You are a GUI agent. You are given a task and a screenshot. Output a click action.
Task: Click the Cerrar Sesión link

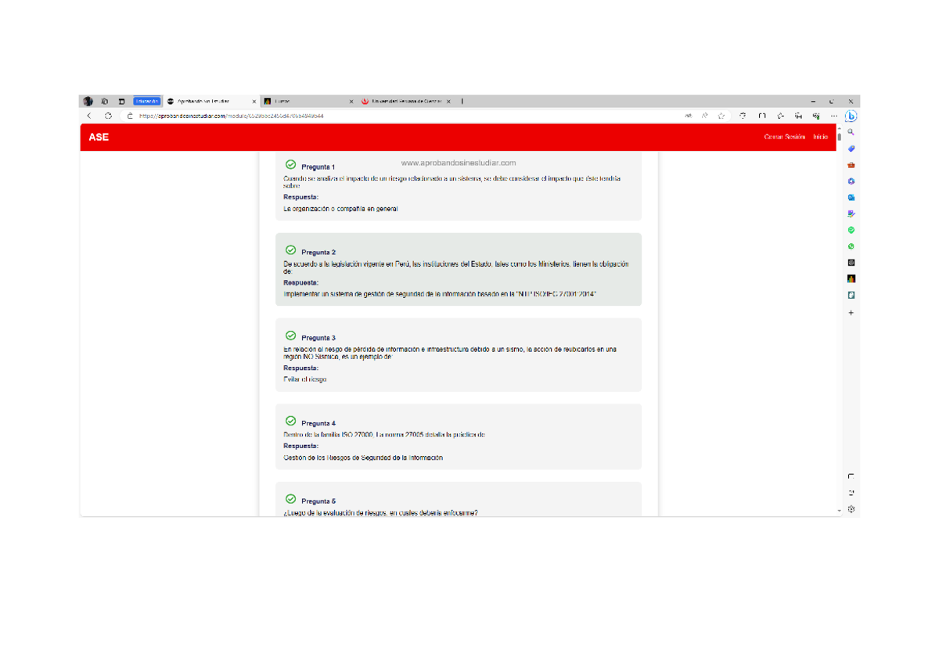tap(784, 137)
